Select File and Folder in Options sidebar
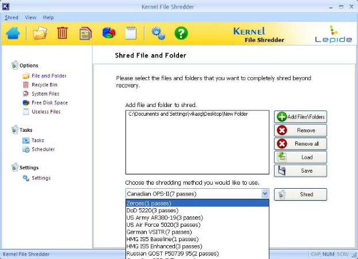This screenshot has width=358, height=259. point(49,75)
